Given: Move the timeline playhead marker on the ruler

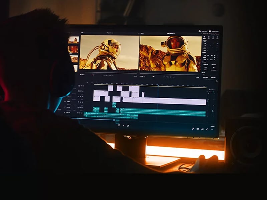Looking at the screenshot, I should [x=158, y=86].
